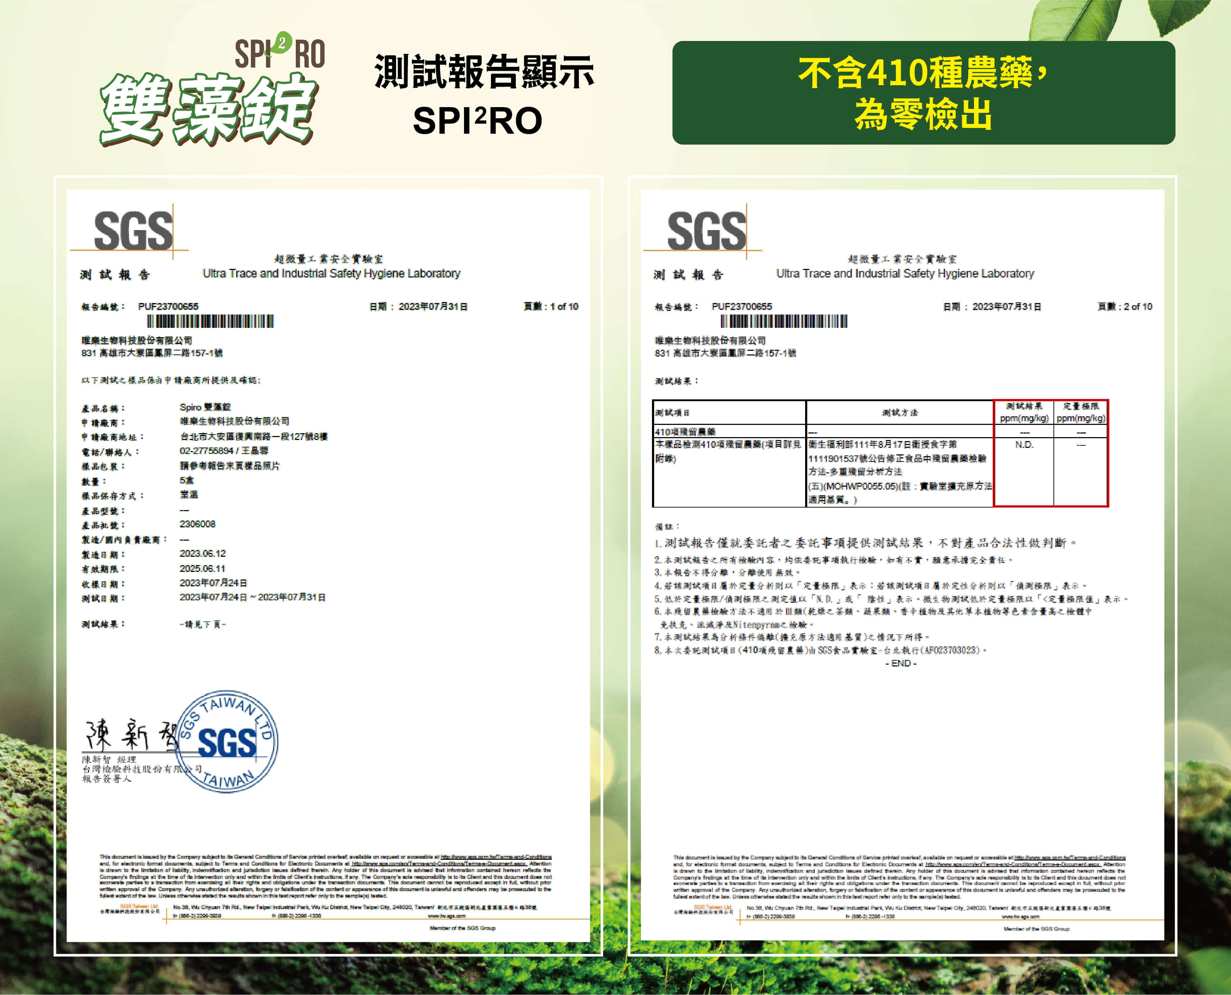Viewport: 1231px width, 995px height.
Task: Click the 測試報告 title on the page 1 report
Action: [x=115, y=275]
